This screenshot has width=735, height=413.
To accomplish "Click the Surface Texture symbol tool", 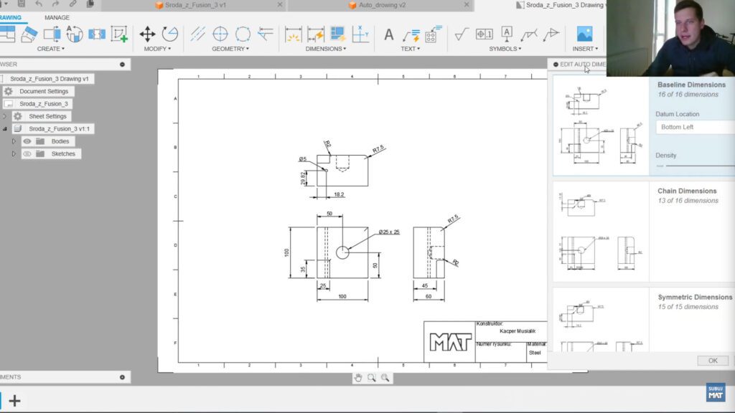I will 459,34.
